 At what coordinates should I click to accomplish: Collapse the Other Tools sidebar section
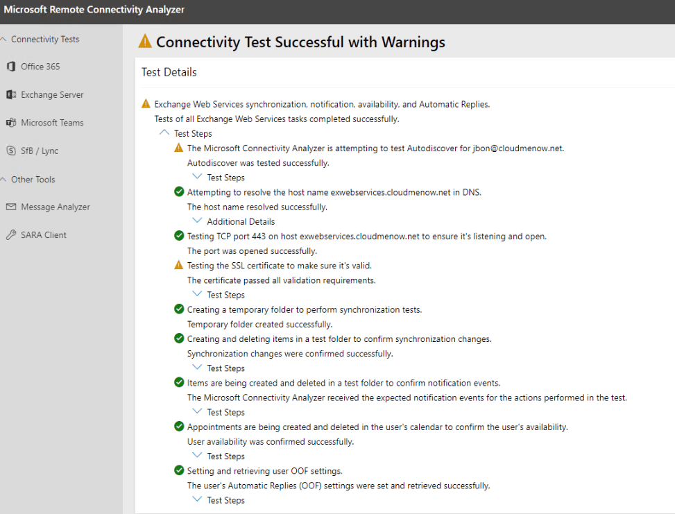[x=4, y=180]
